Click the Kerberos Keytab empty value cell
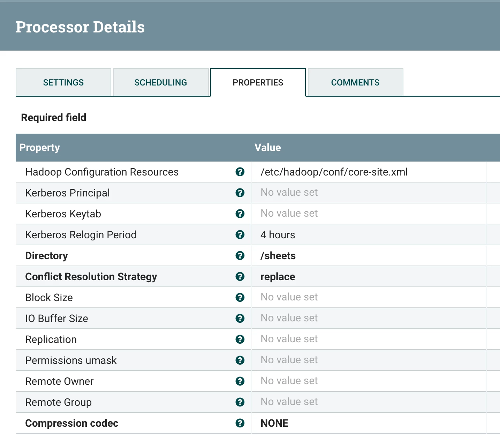The image size is (500, 440). pyautogui.click(x=369, y=214)
